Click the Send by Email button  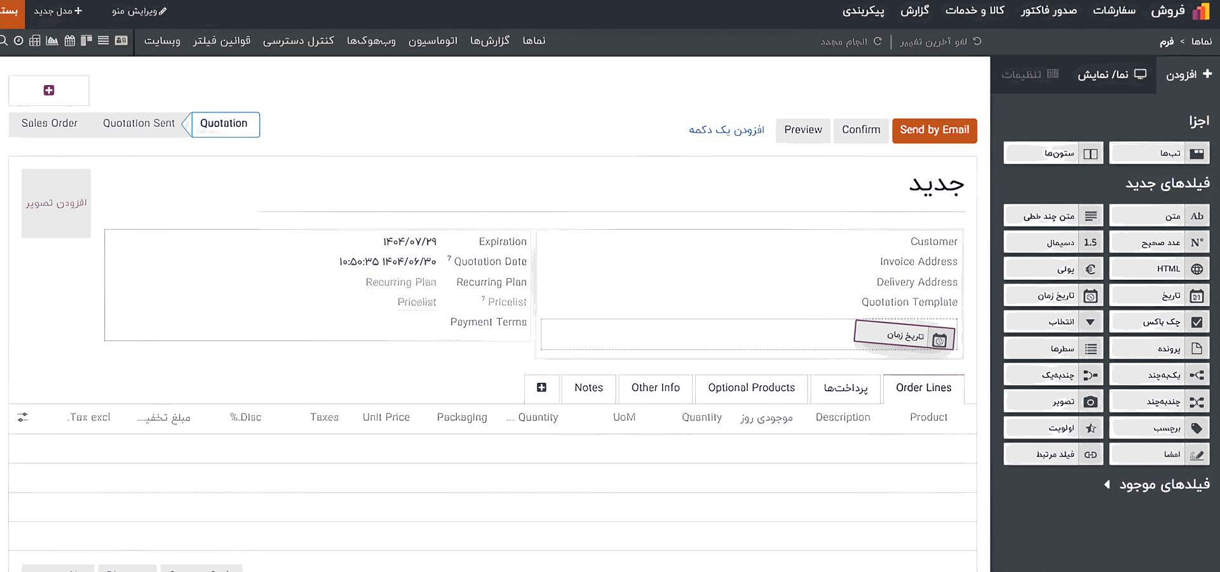point(934,130)
